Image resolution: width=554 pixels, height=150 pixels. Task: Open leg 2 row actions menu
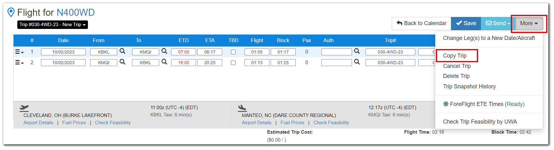point(20,63)
